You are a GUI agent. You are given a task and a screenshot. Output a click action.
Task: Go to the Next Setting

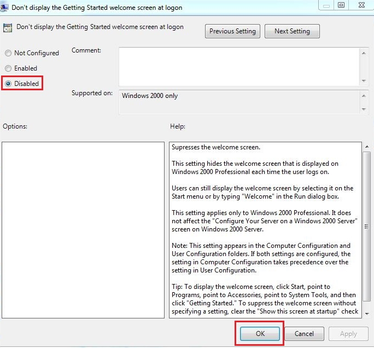pos(292,31)
